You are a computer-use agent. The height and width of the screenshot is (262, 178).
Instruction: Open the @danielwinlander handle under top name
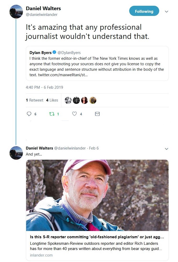[x=41, y=15]
